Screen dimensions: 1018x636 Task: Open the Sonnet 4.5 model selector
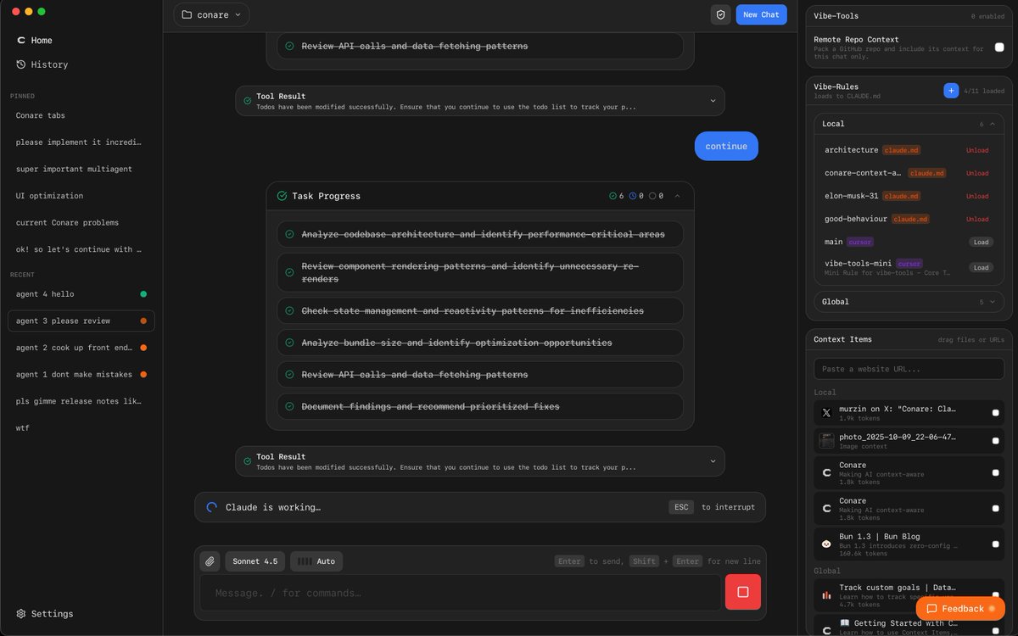point(255,561)
